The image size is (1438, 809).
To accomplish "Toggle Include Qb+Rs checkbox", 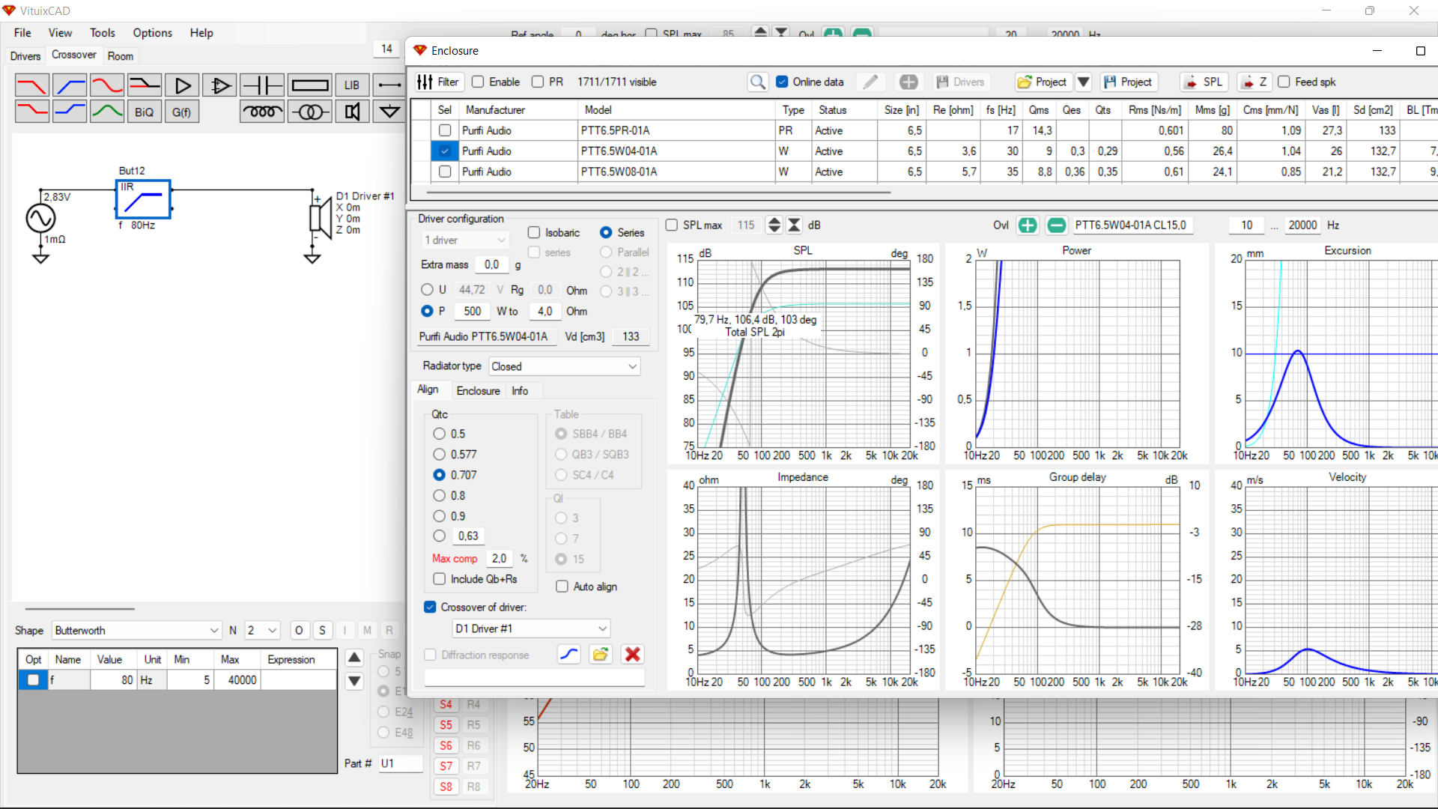I will [x=440, y=579].
